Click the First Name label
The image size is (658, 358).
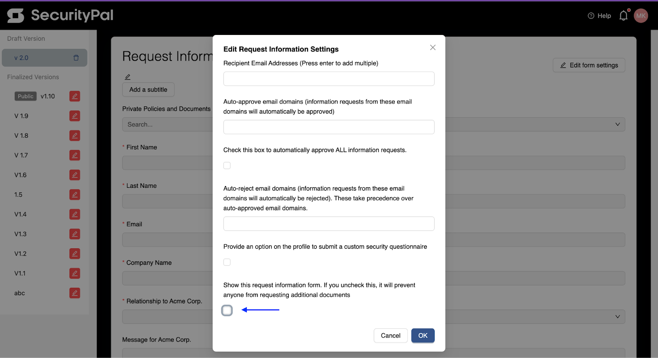[x=141, y=147]
